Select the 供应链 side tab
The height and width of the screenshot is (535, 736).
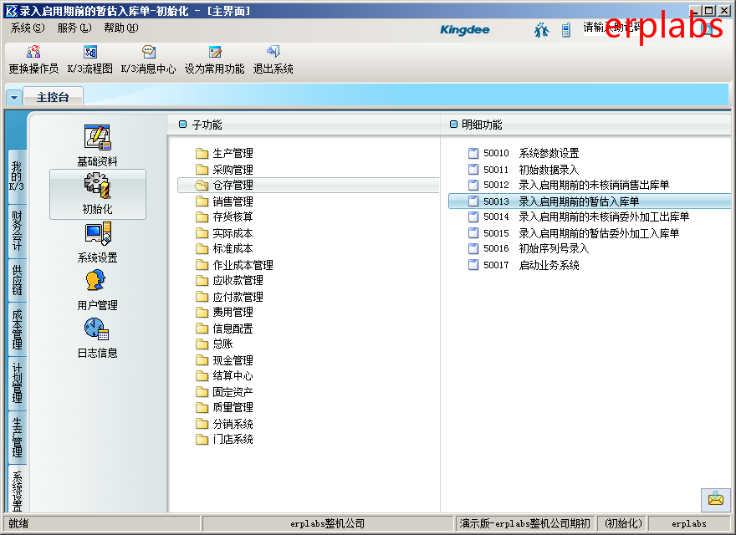coord(18,280)
